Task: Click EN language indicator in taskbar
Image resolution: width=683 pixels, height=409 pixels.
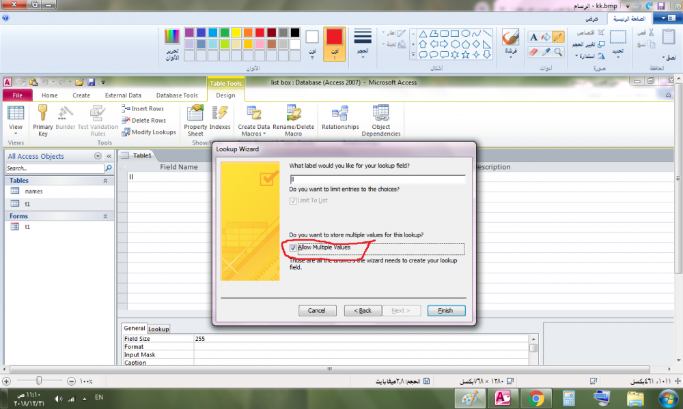Action: 99,397
